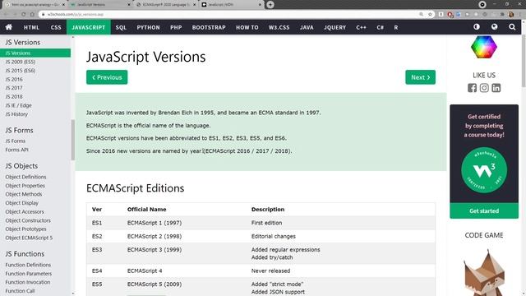Open the globe translate icon
The image size is (526, 296).
tap(494, 27)
